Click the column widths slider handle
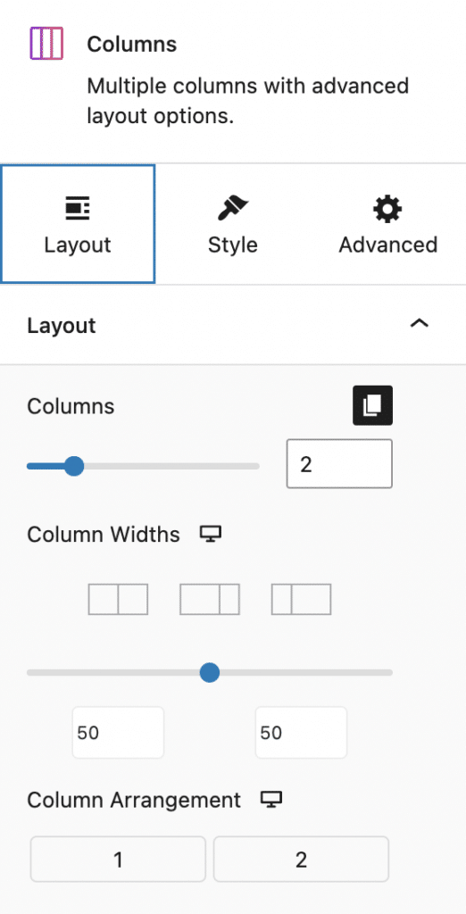 (x=210, y=673)
